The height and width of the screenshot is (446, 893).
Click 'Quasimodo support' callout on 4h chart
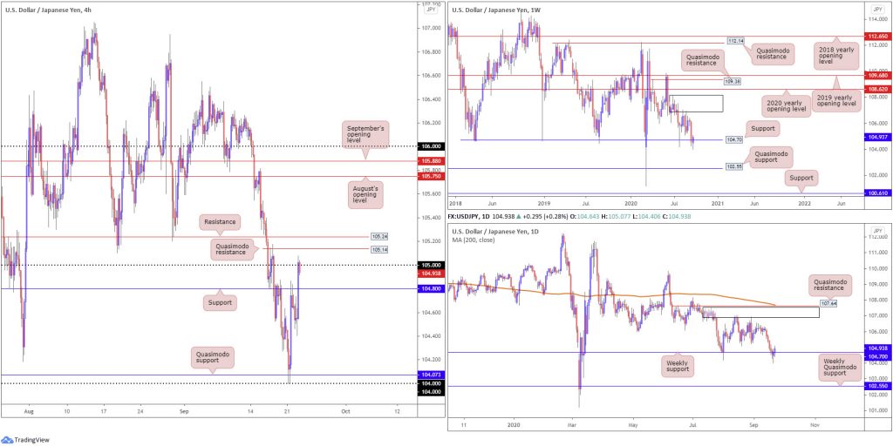pyautogui.click(x=213, y=358)
